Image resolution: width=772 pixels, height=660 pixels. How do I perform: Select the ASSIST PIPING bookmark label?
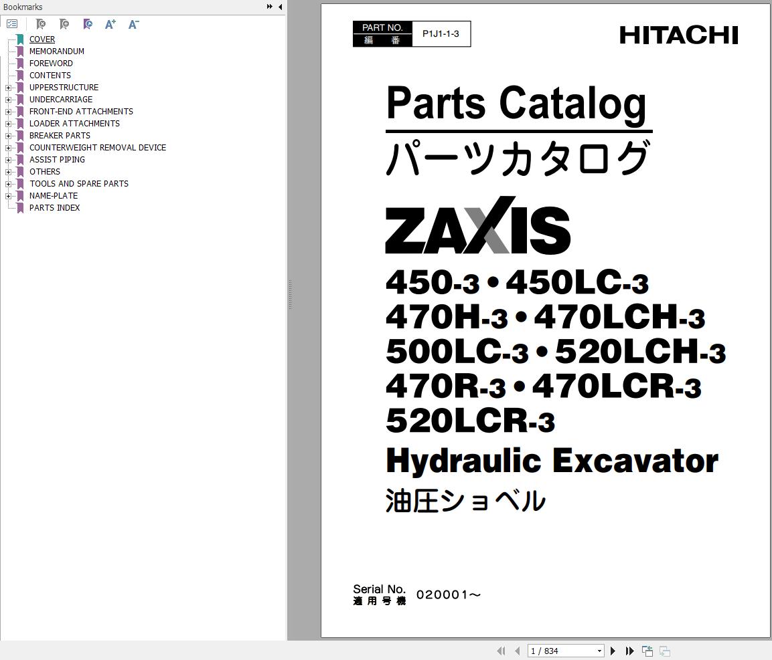point(57,160)
